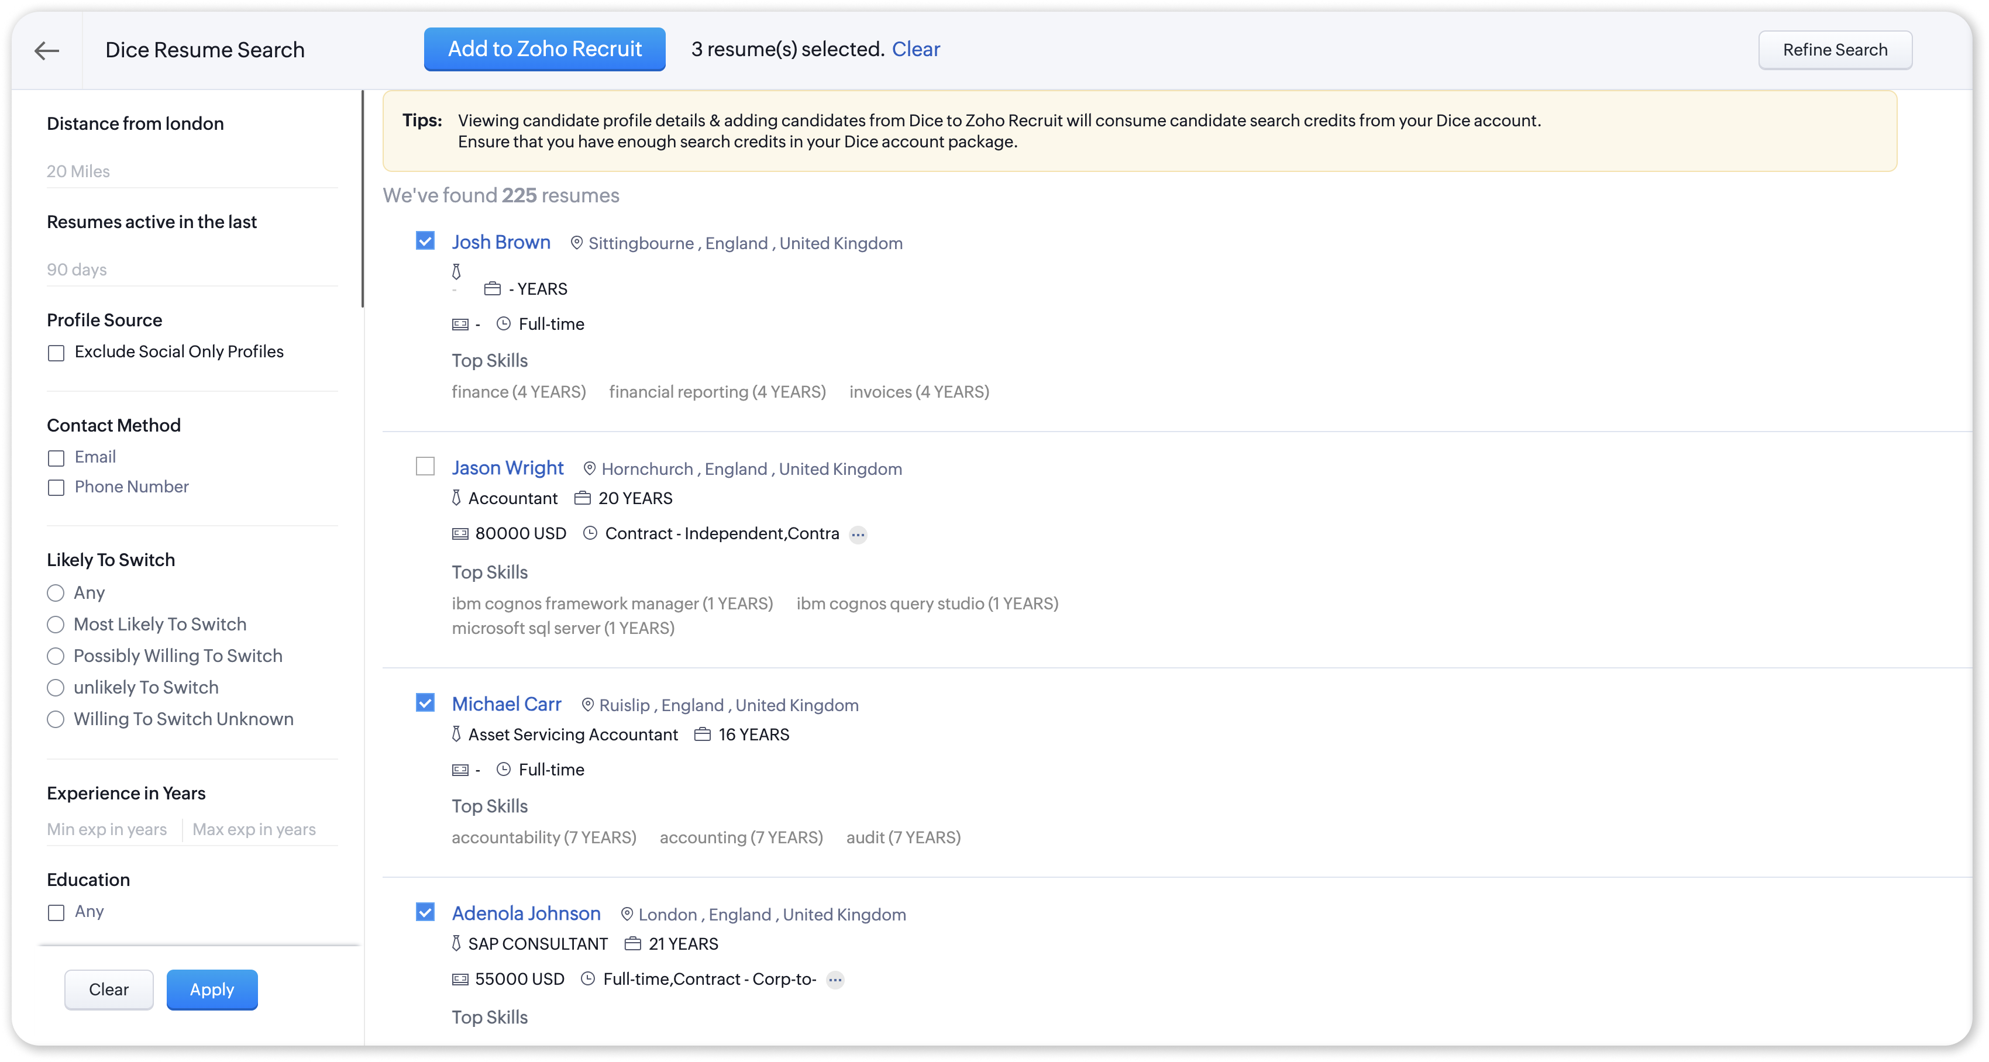Click clock icon beside Michael Carr's Full-time

click(504, 768)
